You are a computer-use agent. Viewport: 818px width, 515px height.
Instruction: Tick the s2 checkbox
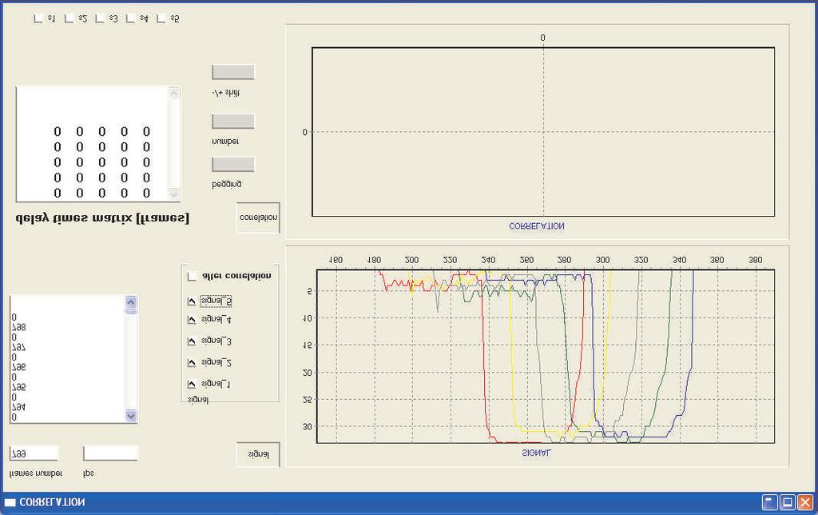[69, 18]
